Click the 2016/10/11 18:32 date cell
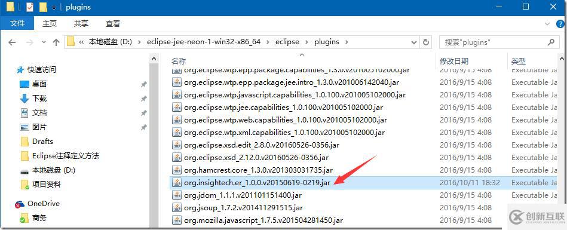This screenshot has height=230, width=567. click(x=470, y=183)
